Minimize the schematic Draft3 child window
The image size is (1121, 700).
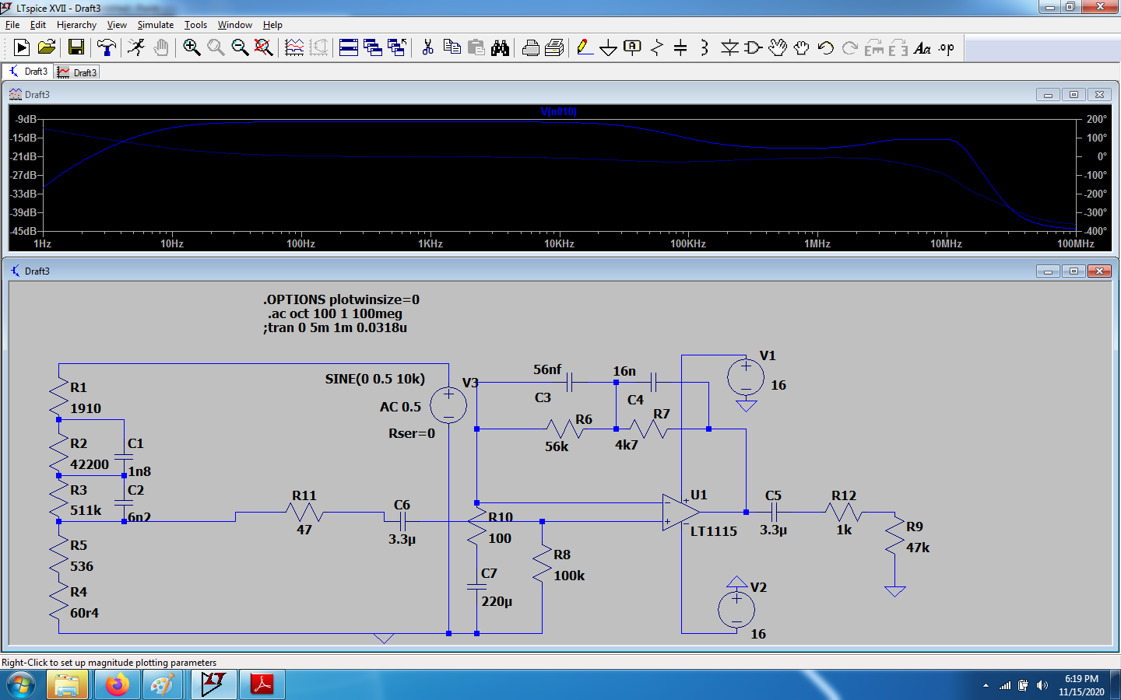tap(1048, 271)
